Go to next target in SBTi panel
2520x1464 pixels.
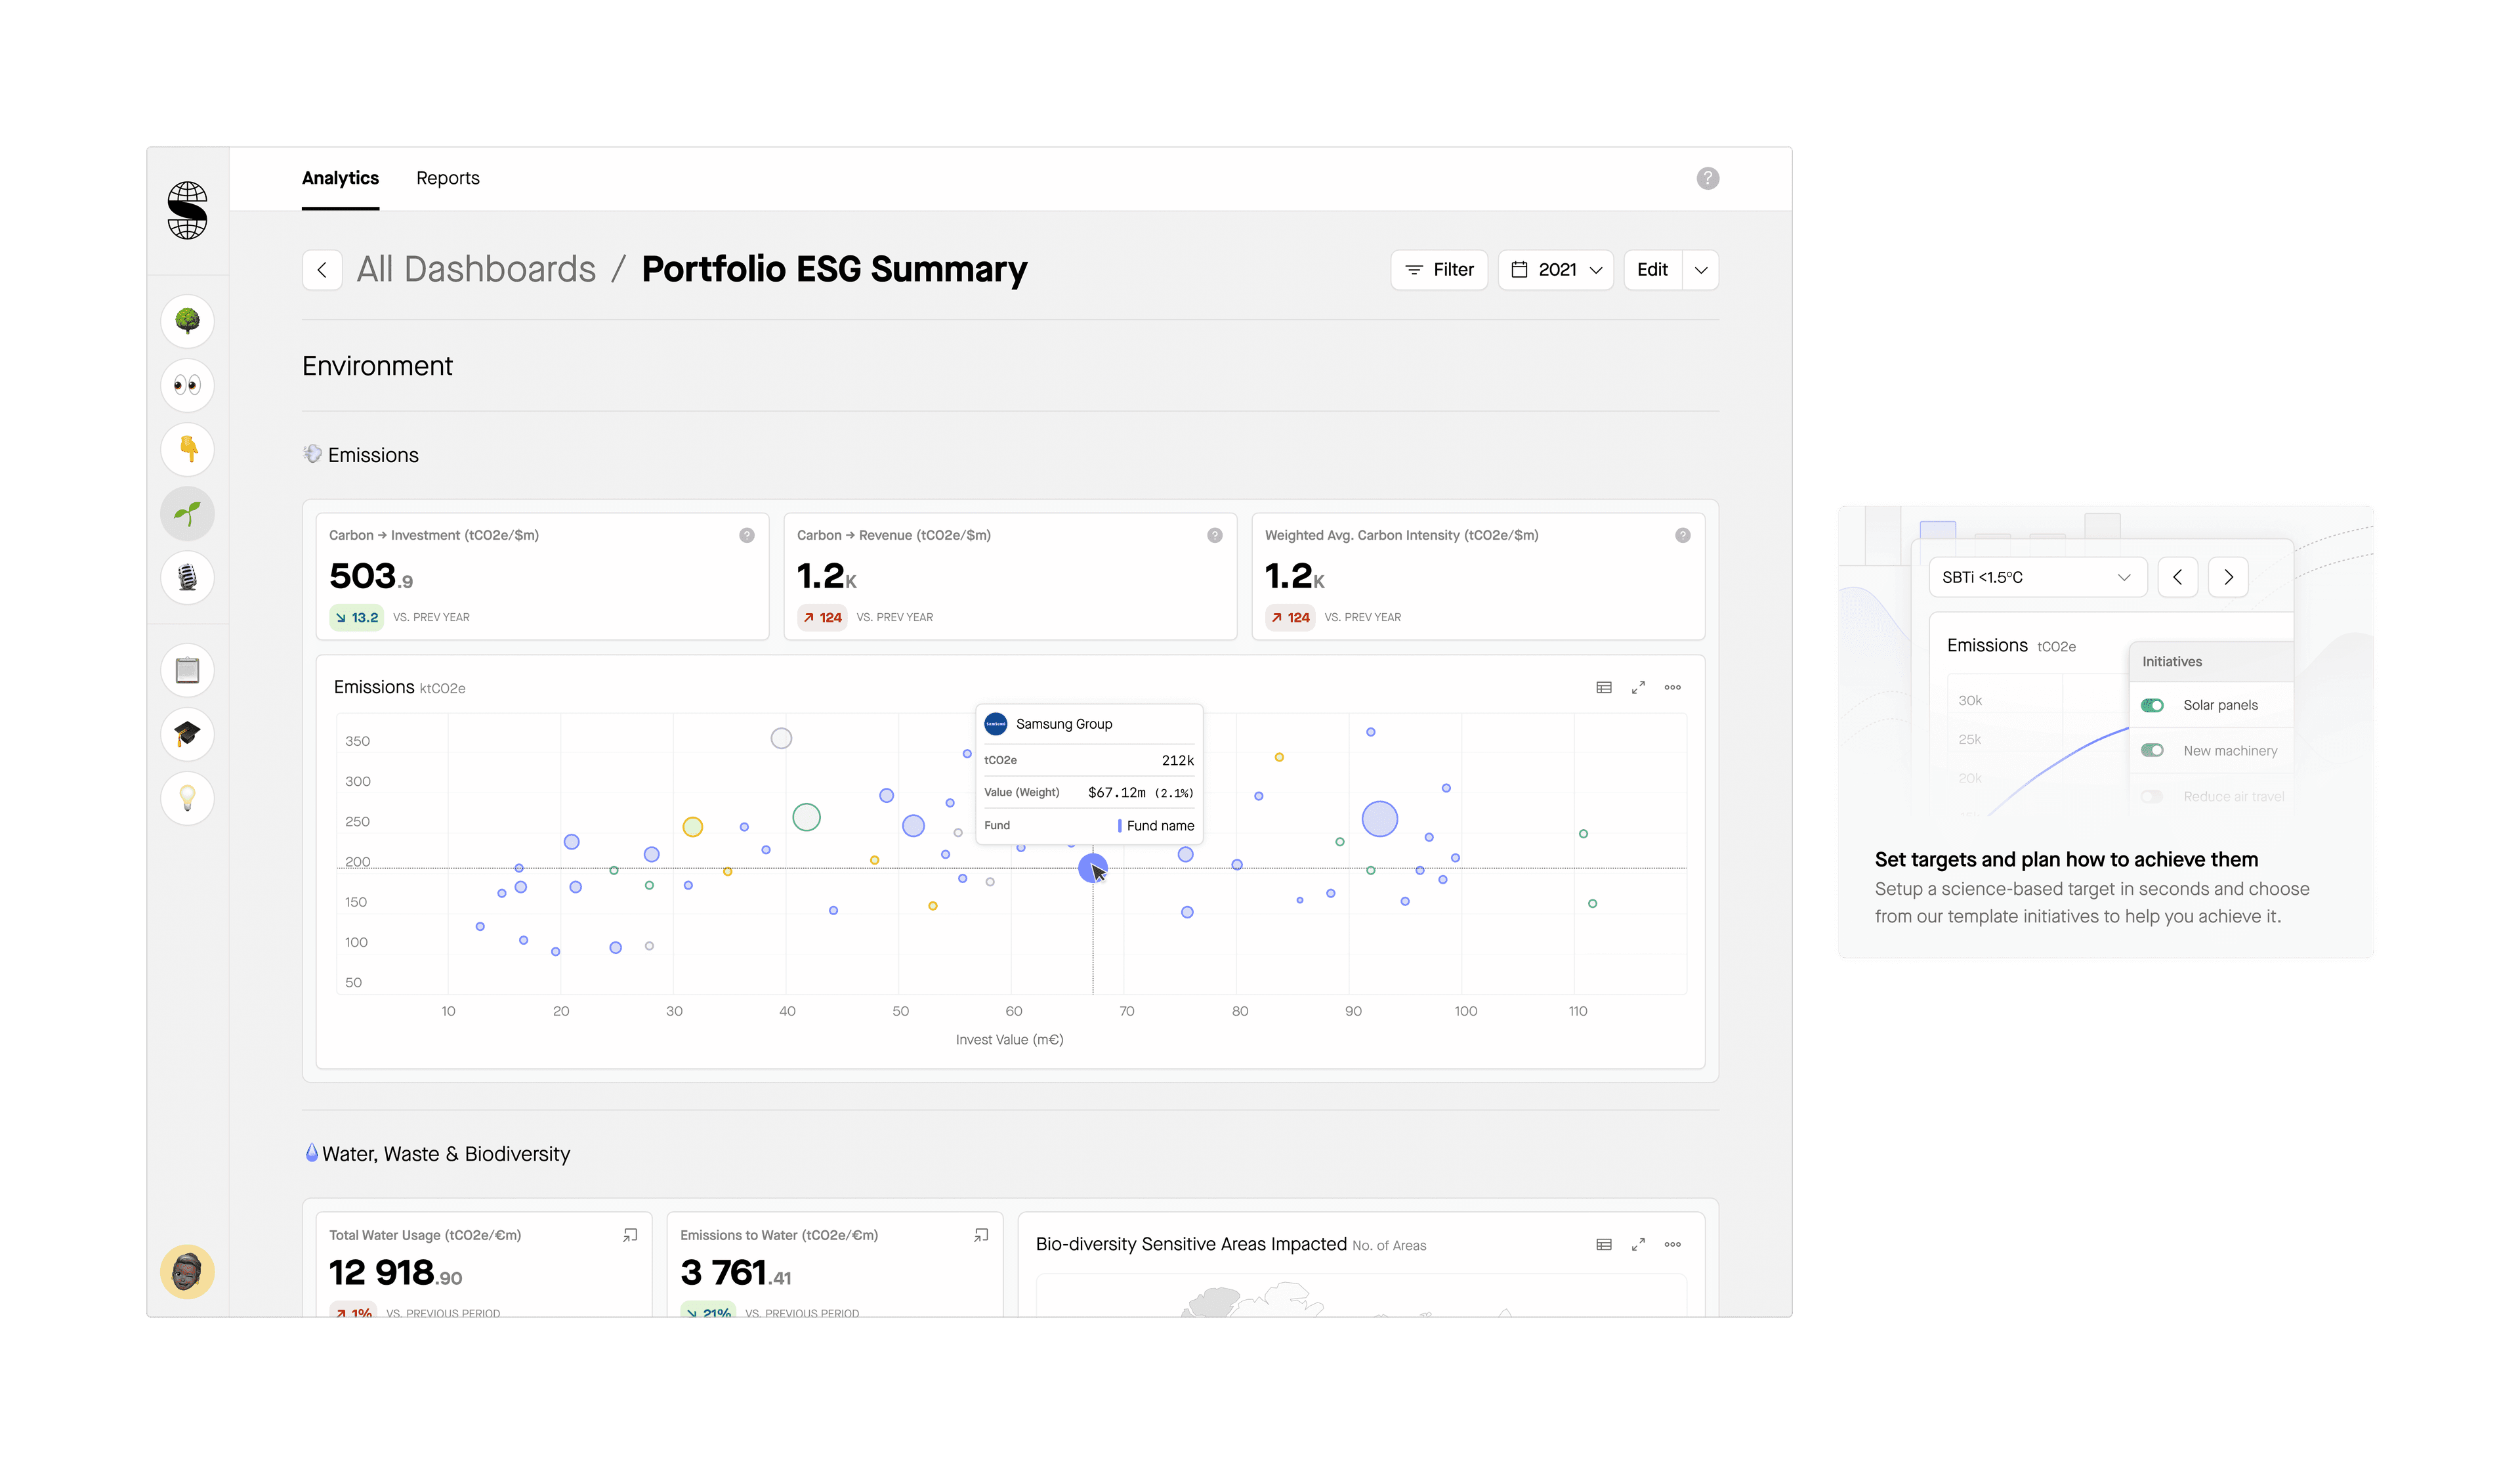pos(2228,578)
